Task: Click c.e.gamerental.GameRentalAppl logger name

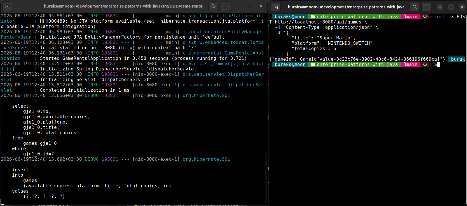Action: (223, 53)
